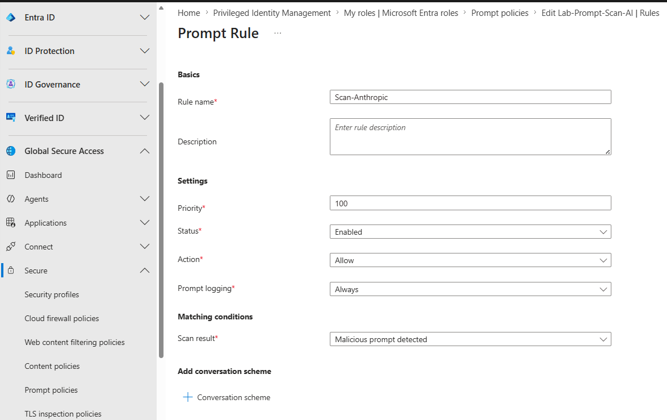This screenshot has width=667, height=420.
Task: Click the Applications grid icon
Action: point(11,223)
